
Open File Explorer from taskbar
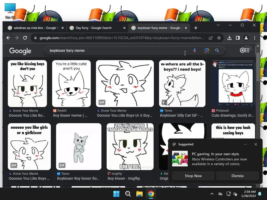[139, 194]
